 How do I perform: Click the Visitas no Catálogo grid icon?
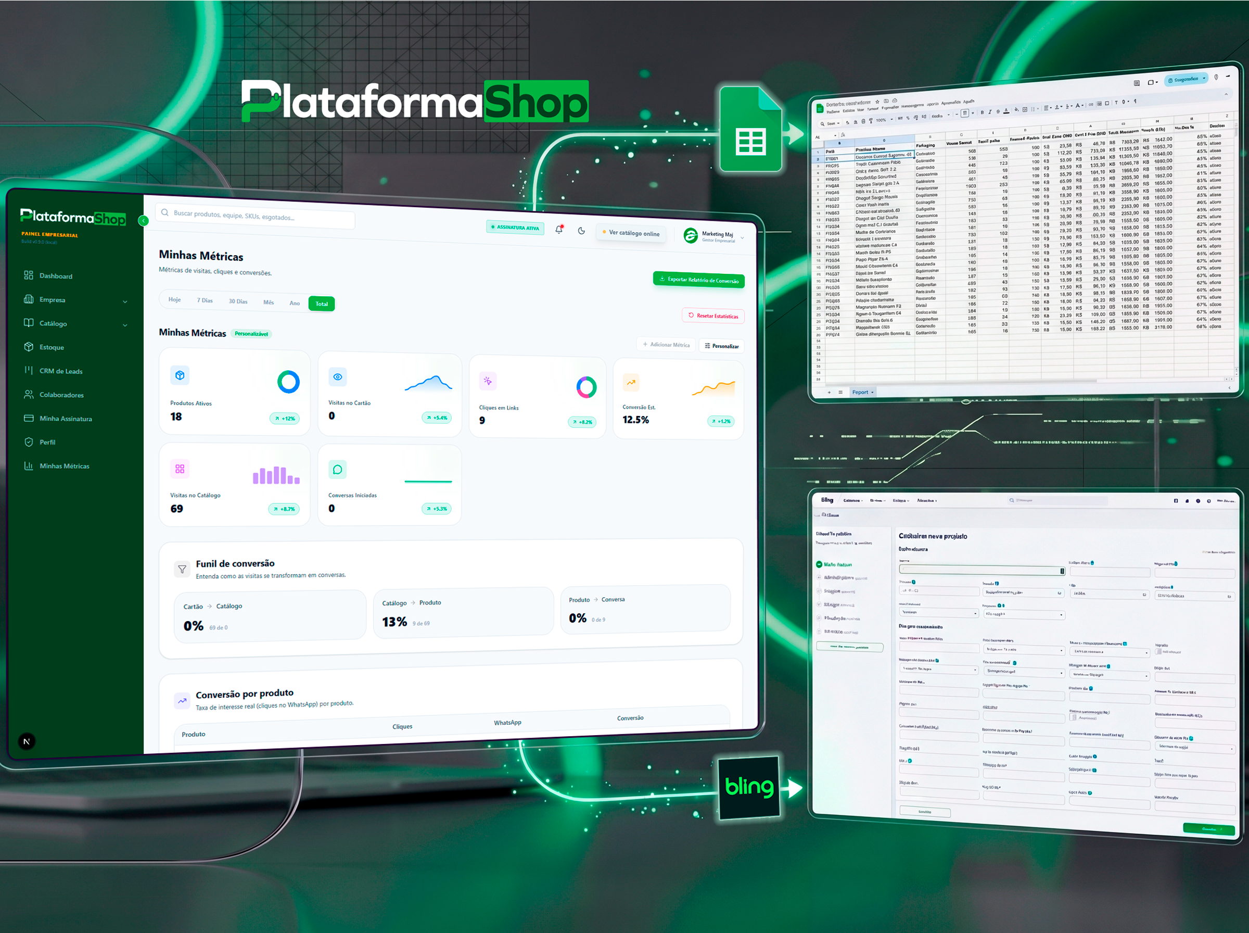tap(180, 469)
